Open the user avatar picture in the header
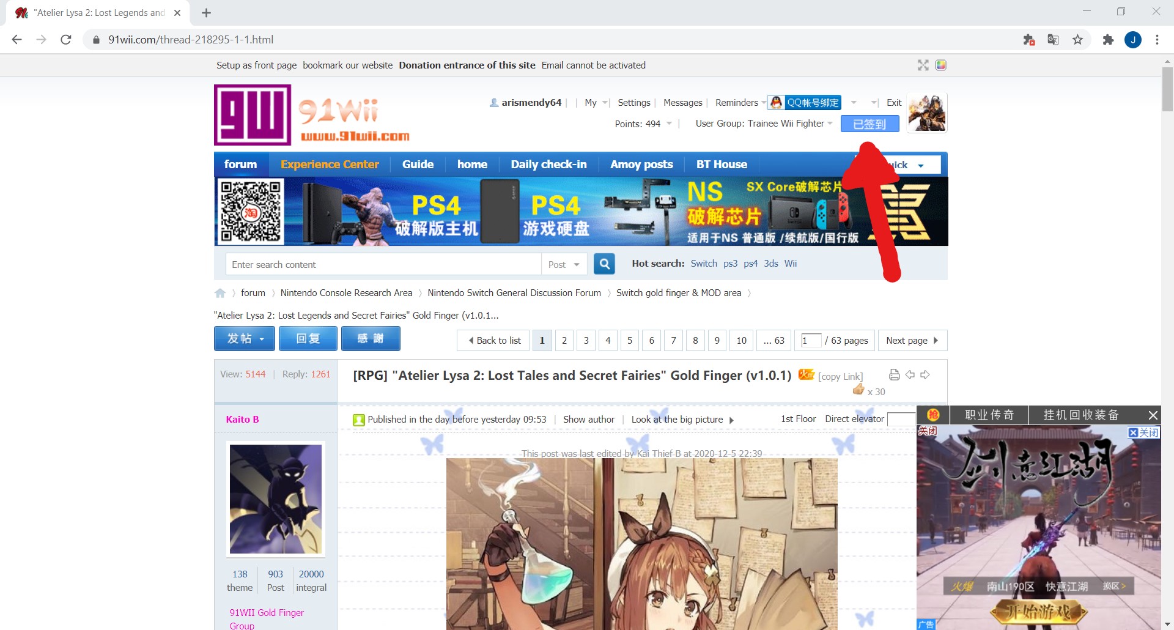This screenshot has height=630, width=1174. 927,113
